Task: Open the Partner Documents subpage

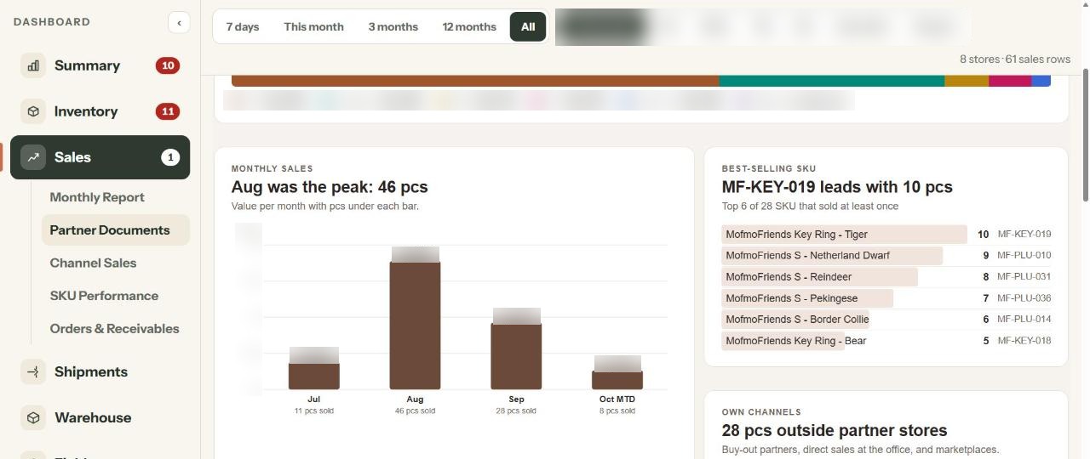Action: (x=115, y=230)
